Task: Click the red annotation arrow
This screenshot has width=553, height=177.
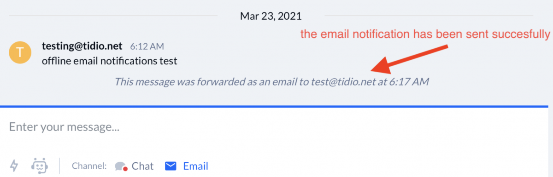Action: 411,58
